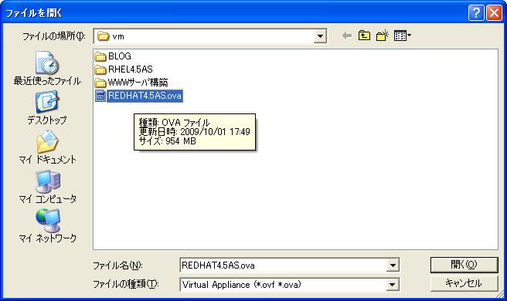
Task: Open 最近使ったファイル in places bar
Action: (47, 68)
